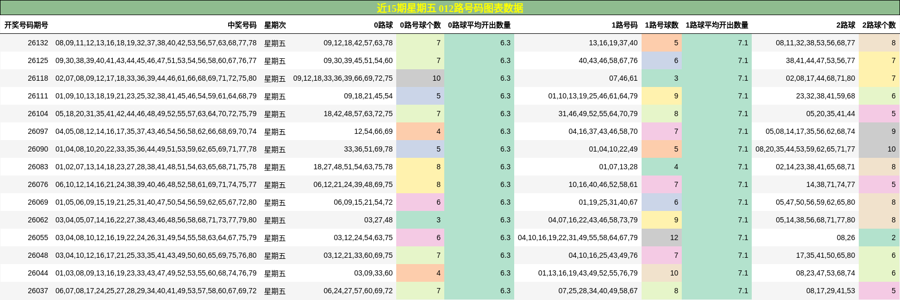Select issue number 26125
The image size is (900, 300).
pos(38,60)
